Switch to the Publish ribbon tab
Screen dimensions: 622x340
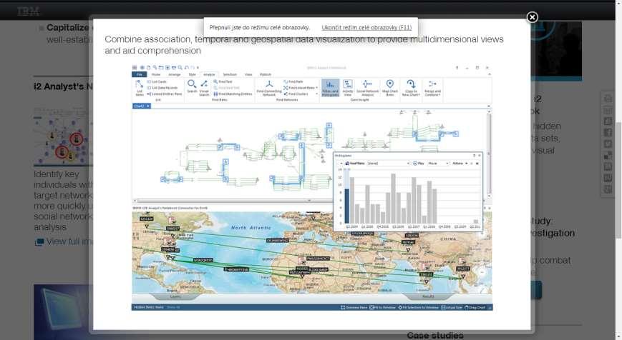pyautogui.click(x=266, y=74)
